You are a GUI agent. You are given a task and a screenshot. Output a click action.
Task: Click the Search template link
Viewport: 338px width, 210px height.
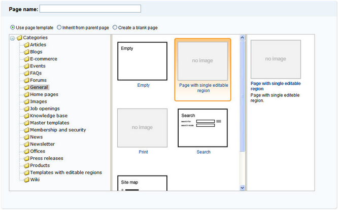204,152
